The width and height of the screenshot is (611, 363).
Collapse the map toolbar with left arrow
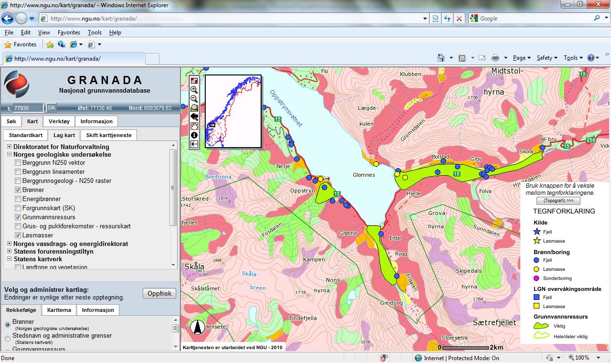194,144
